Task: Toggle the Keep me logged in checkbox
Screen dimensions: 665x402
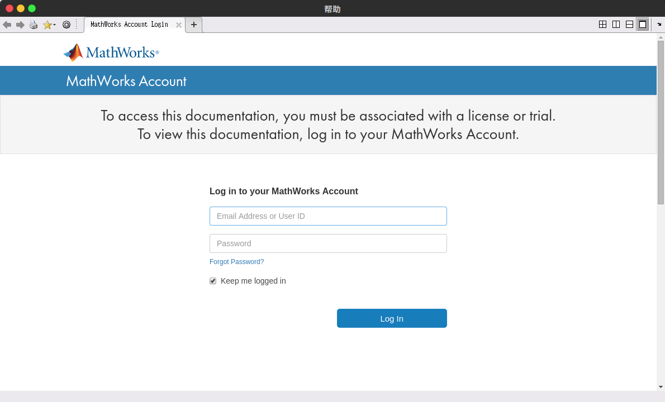Action: [x=213, y=281]
